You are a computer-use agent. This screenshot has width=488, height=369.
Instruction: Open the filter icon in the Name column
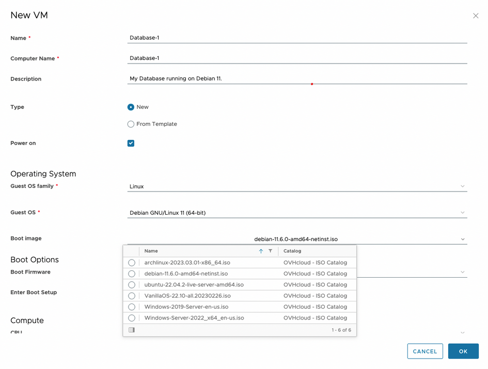[x=270, y=251]
